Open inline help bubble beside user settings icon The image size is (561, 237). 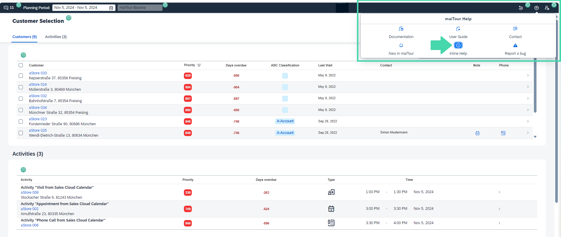554,5
